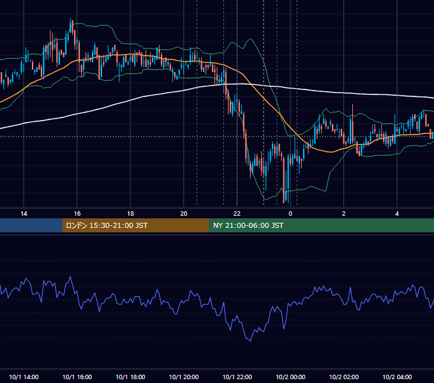This screenshot has height=383, width=434.
Task: Click the 0 hour label on price chart axis
Action: tap(290, 214)
